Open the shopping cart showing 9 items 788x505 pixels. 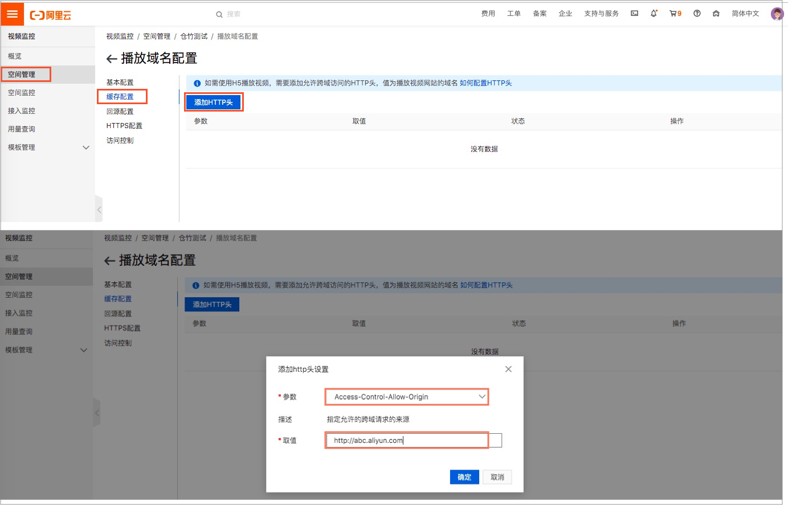click(x=675, y=13)
